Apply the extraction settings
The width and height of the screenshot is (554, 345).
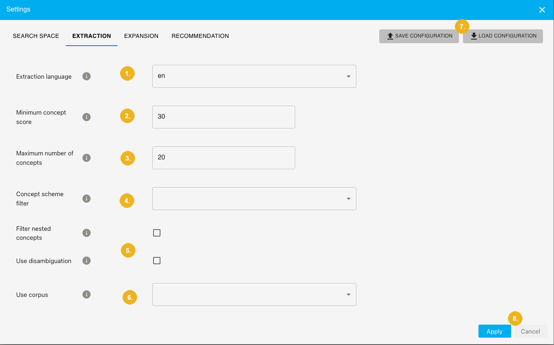494,331
